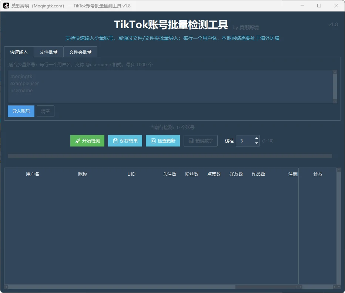This screenshot has width=345, height=293.
Task: Click the 状态 column header
Action: (318, 174)
